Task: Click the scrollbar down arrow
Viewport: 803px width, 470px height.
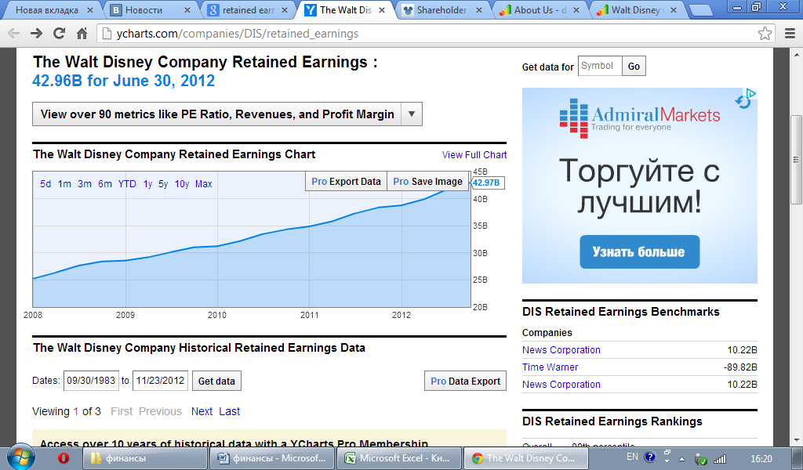Action: 797,439
